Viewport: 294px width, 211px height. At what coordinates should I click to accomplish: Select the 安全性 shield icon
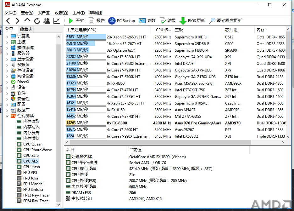pos(13,99)
